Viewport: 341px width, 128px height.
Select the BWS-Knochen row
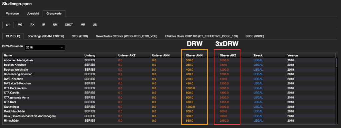[169, 79]
